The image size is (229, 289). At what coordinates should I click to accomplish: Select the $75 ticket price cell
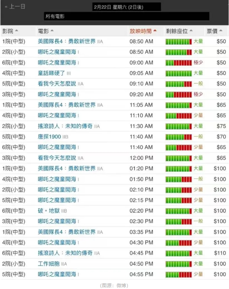click(x=221, y=126)
